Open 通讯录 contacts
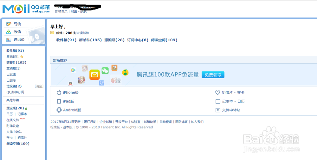 [x=19, y=39]
